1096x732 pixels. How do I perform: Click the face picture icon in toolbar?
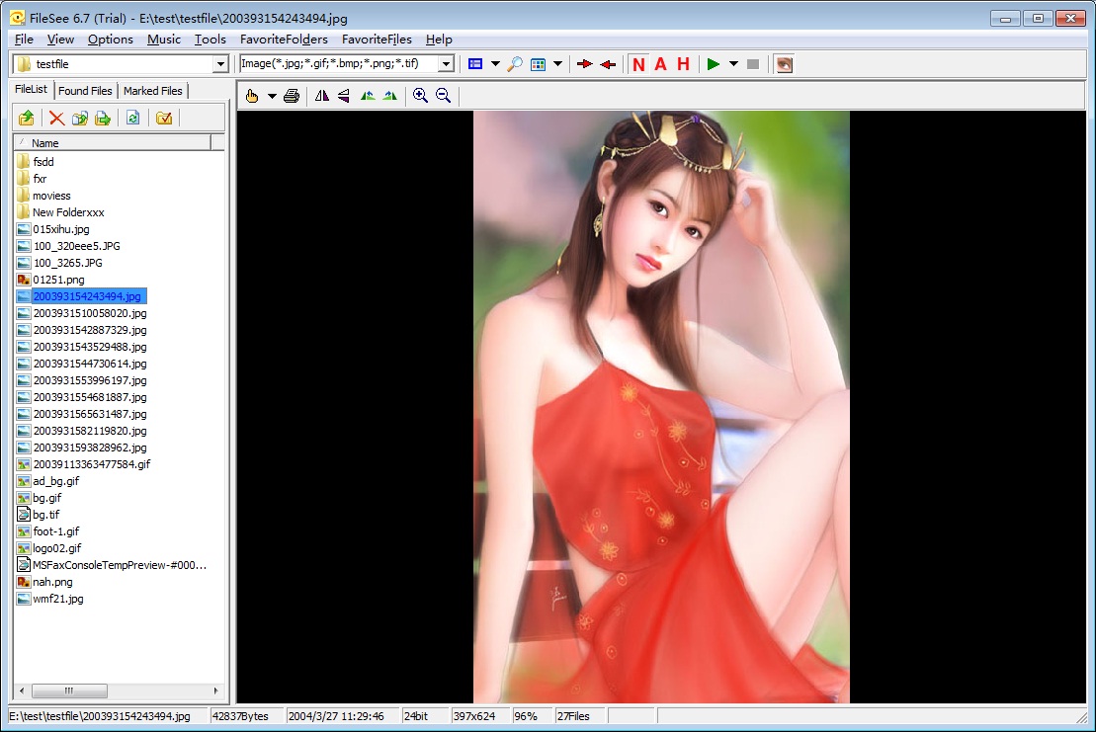coord(785,64)
